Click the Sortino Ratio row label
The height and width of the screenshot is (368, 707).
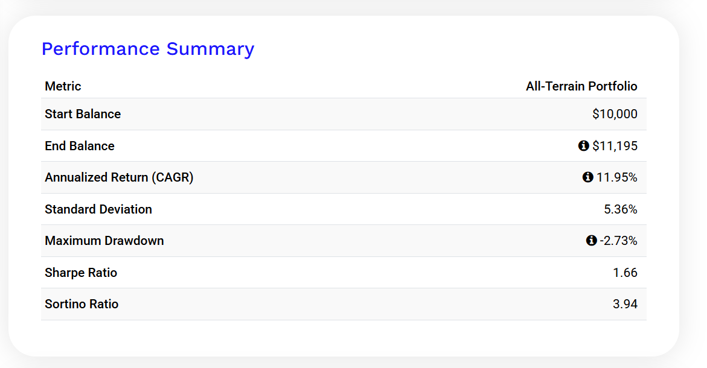click(82, 304)
